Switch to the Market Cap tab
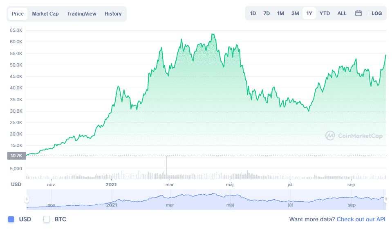This screenshot has height=229, width=392. tap(45, 14)
